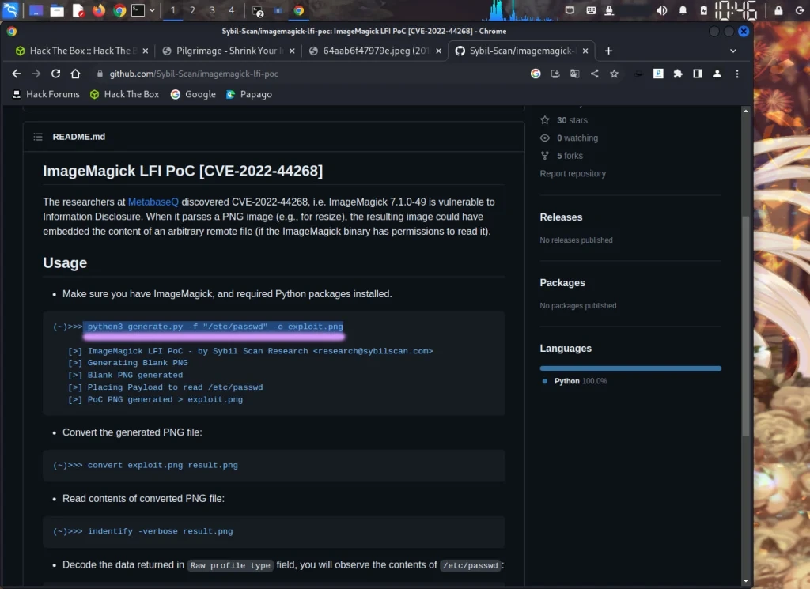Launch the file manager from the panel
The width and height of the screenshot is (810, 589).
tap(57, 10)
